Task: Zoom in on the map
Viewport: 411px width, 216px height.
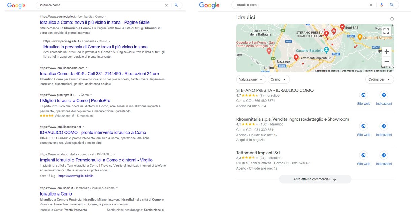Action: 386,51
